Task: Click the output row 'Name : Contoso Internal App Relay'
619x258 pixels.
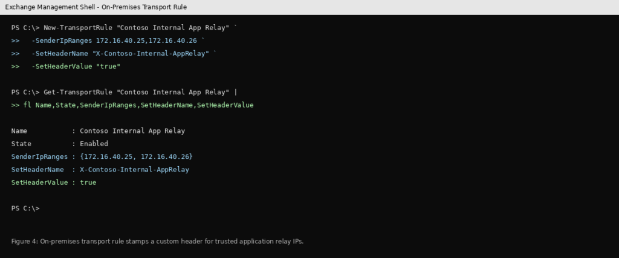Action: point(98,131)
